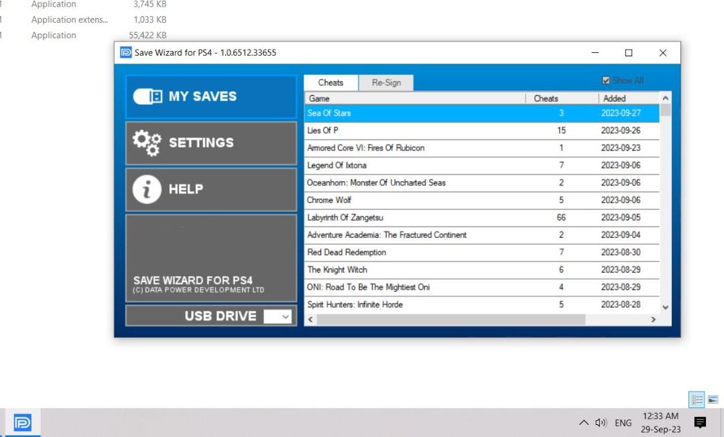Screen dimensions: 724x437
Task: Maximize the Save Wizard window
Action: click(628, 52)
